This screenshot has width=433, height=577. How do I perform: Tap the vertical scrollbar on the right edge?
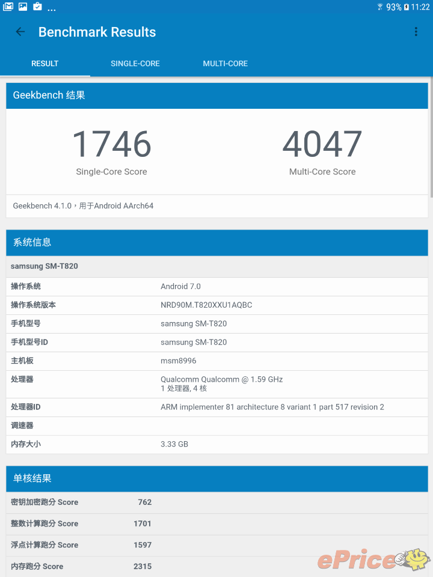431,137
